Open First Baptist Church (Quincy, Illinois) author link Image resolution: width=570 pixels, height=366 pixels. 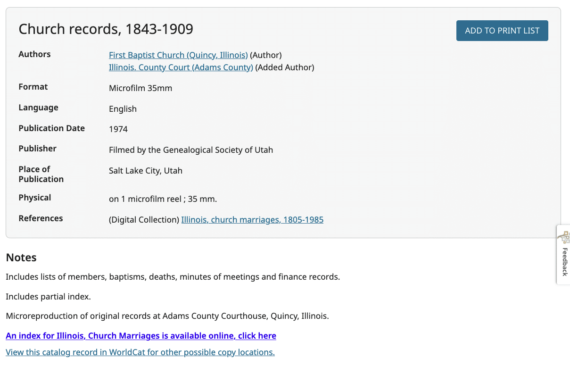tap(178, 55)
